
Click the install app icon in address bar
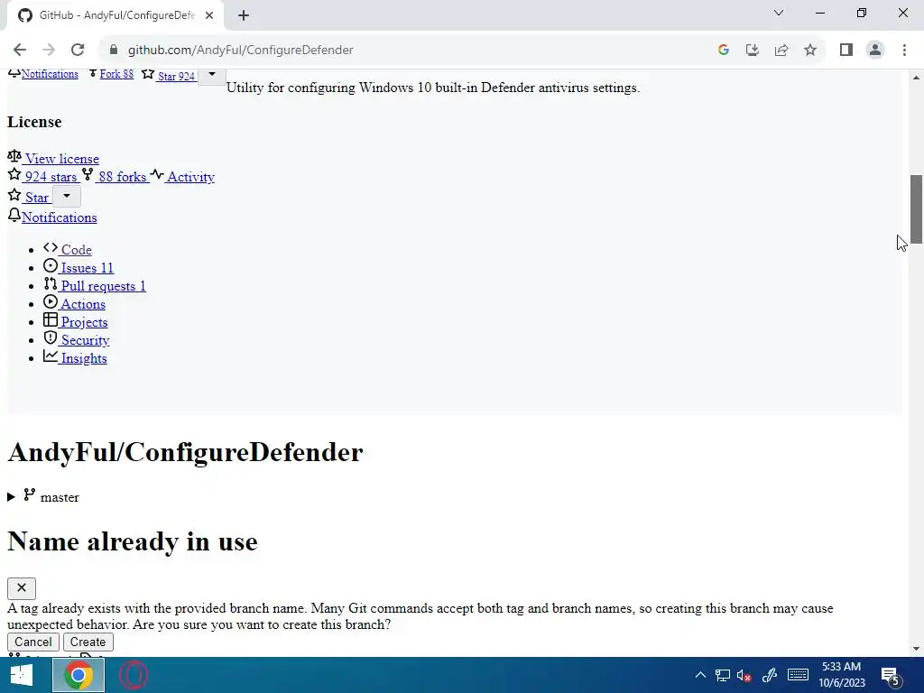[x=753, y=51]
